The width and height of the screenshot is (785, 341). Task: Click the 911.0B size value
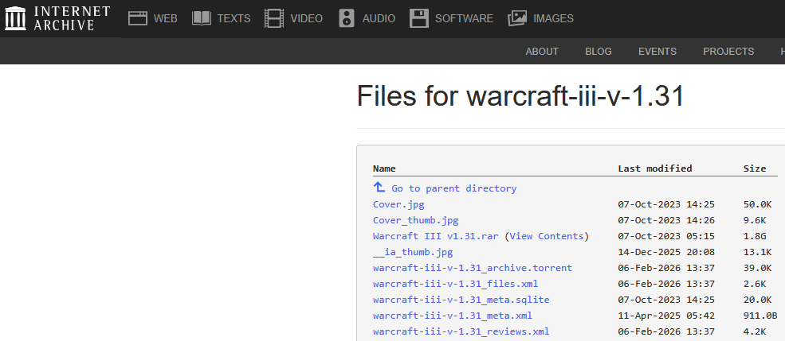point(760,316)
